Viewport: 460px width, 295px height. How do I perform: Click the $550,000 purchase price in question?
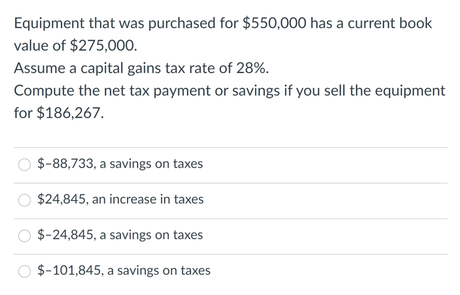274,23
